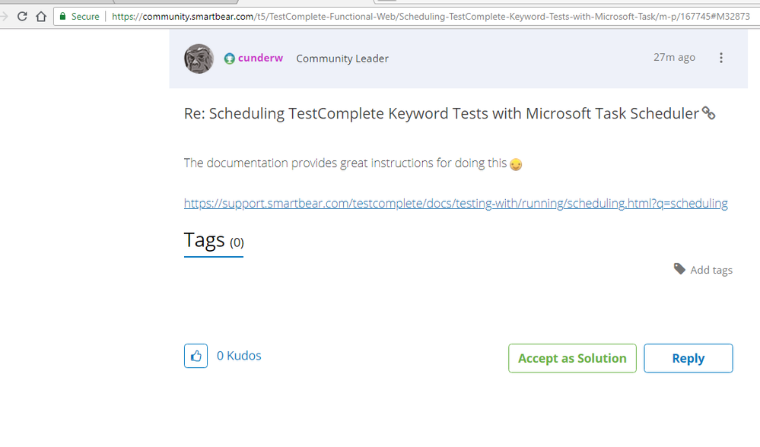Open the support.smartbear.com scheduling documentation link
The width and height of the screenshot is (760, 447).
tap(456, 203)
